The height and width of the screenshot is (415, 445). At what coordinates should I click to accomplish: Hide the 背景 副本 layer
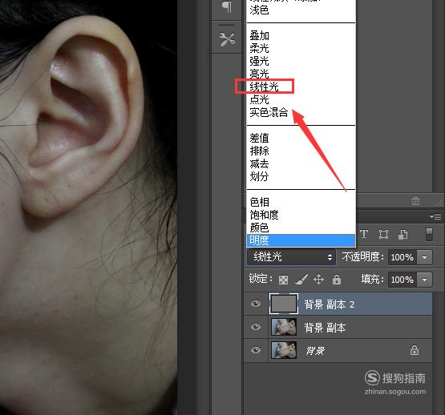(x=256, y=327)
